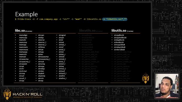Click the 'strstr' entry

coord(61,40)
